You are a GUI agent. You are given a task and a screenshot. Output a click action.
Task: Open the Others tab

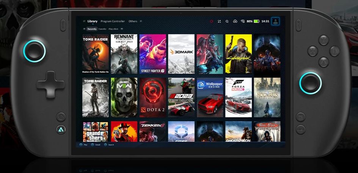point(133,21)
